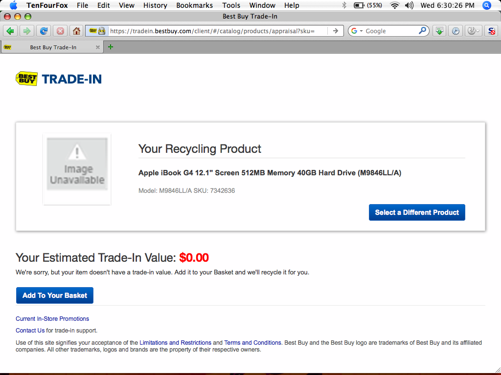501x375 pixels.
Task: Click the green plus new tab button
Action: click(x=111, y=47)
